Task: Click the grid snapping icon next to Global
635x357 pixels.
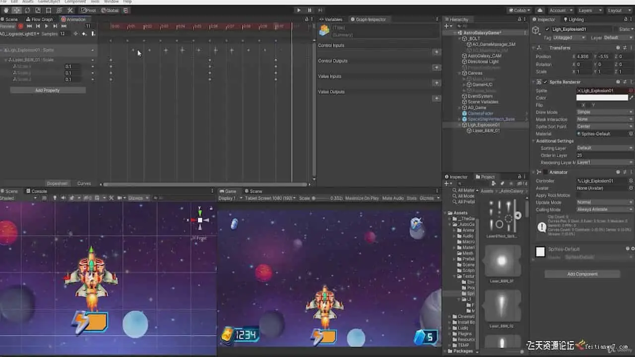Action: [126, 10]
